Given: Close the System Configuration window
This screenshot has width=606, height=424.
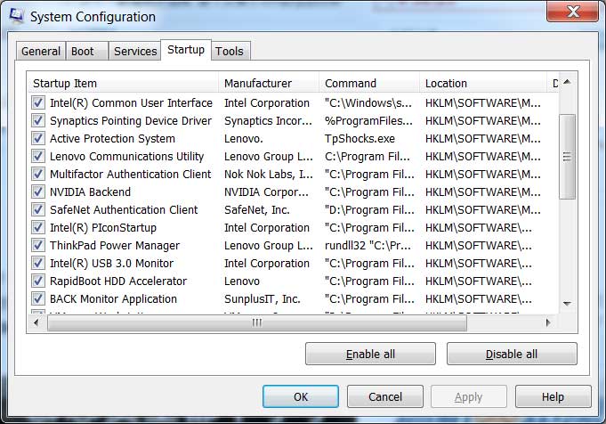Looking at the screenshot, I should (x=572, y=12).
